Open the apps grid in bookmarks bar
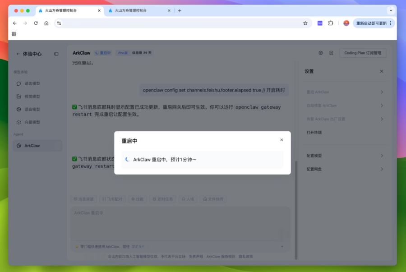Viewport: 406px width, 272px height. (14, 34)
